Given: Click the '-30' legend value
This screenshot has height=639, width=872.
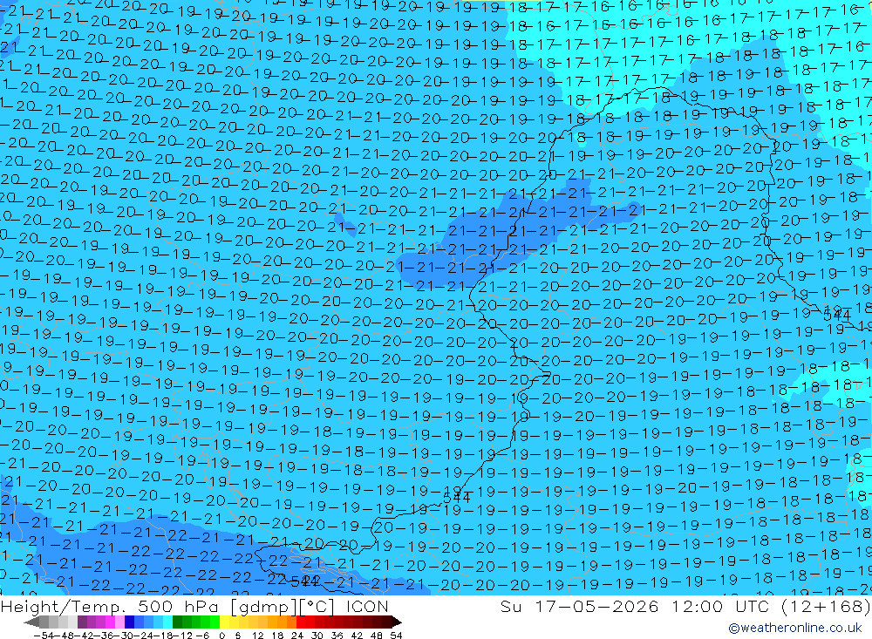Looking at the screenshot, I should tap(124, 636).
